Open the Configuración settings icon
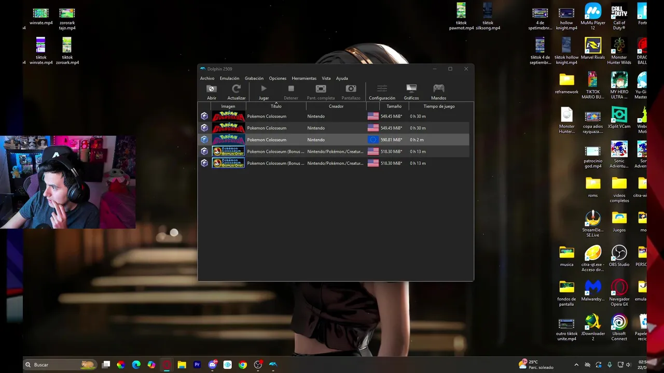The height and width of the screenshot is (373, 664). [x=382, y=89]
